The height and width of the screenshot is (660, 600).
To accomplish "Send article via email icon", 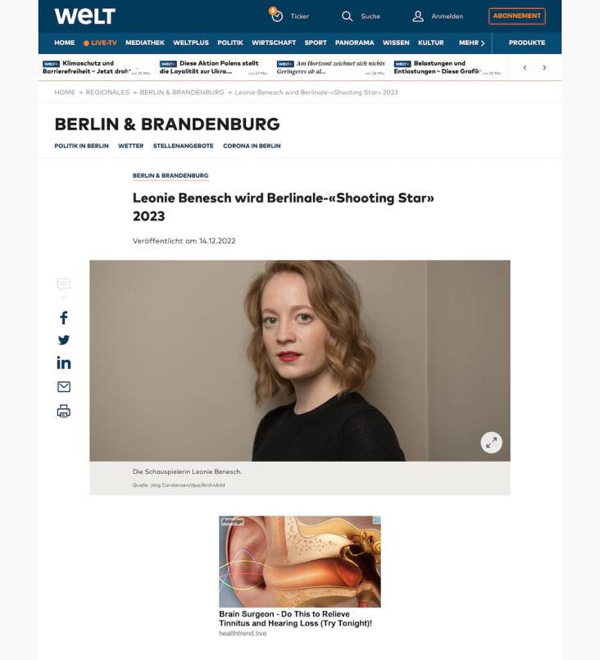I will 64,386.
